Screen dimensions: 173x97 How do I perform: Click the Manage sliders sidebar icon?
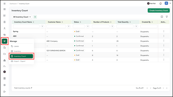[x=5, y=41]
